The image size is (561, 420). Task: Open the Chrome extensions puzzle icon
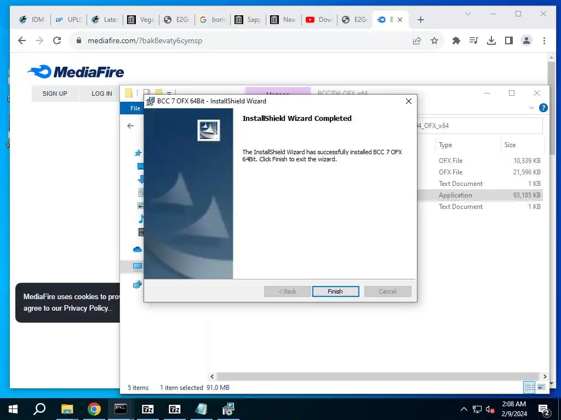pyautogui.click(x=456, y=40)
